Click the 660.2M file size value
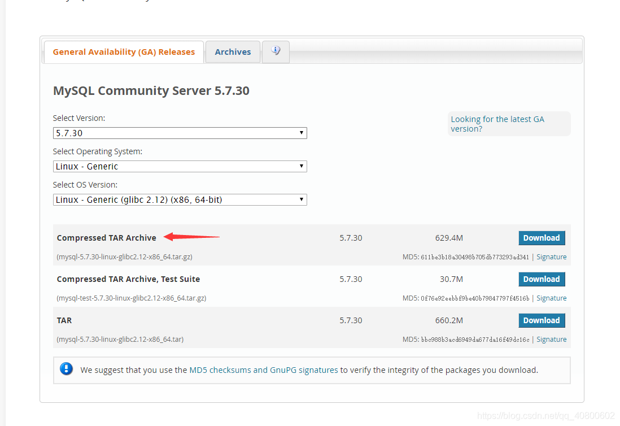 tap(449, 320)
